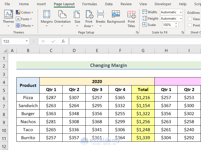Expand the Print Area dropdown chevron
Viewport: 201px width, 150px height.
(x=92, y=26)
